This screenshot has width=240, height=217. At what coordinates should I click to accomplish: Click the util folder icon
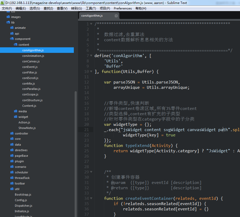tap(12, 189)
